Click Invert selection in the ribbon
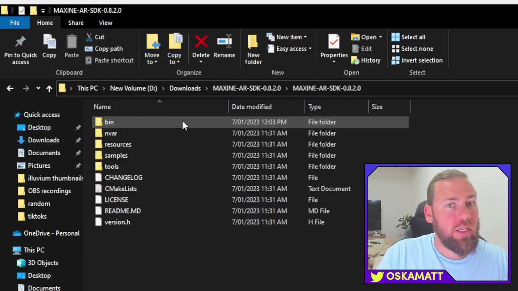Viewport: 518px width, 291px height. coord(417,60)
